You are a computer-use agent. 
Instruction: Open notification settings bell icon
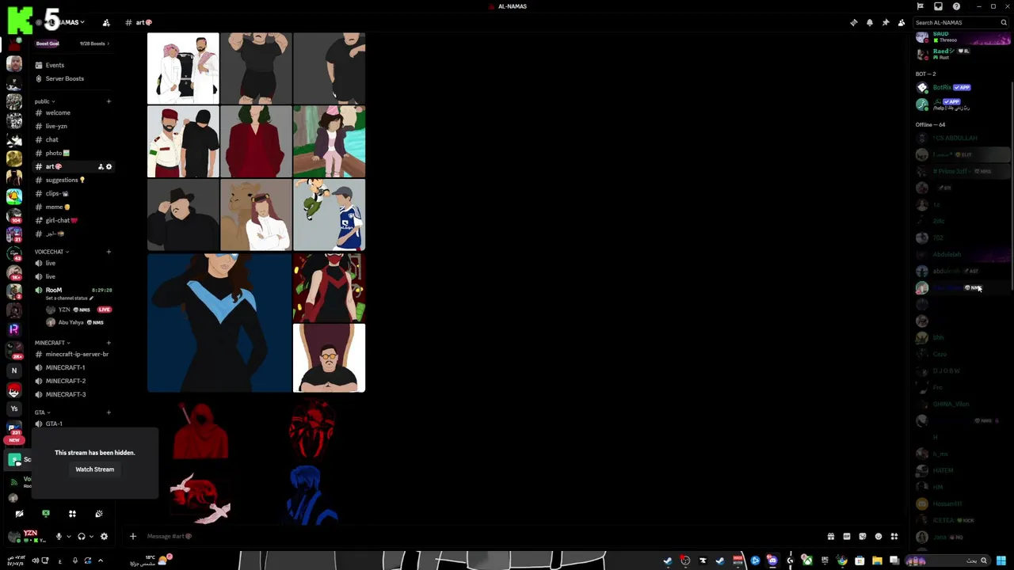pyautogui.click(x=869, y=22)
